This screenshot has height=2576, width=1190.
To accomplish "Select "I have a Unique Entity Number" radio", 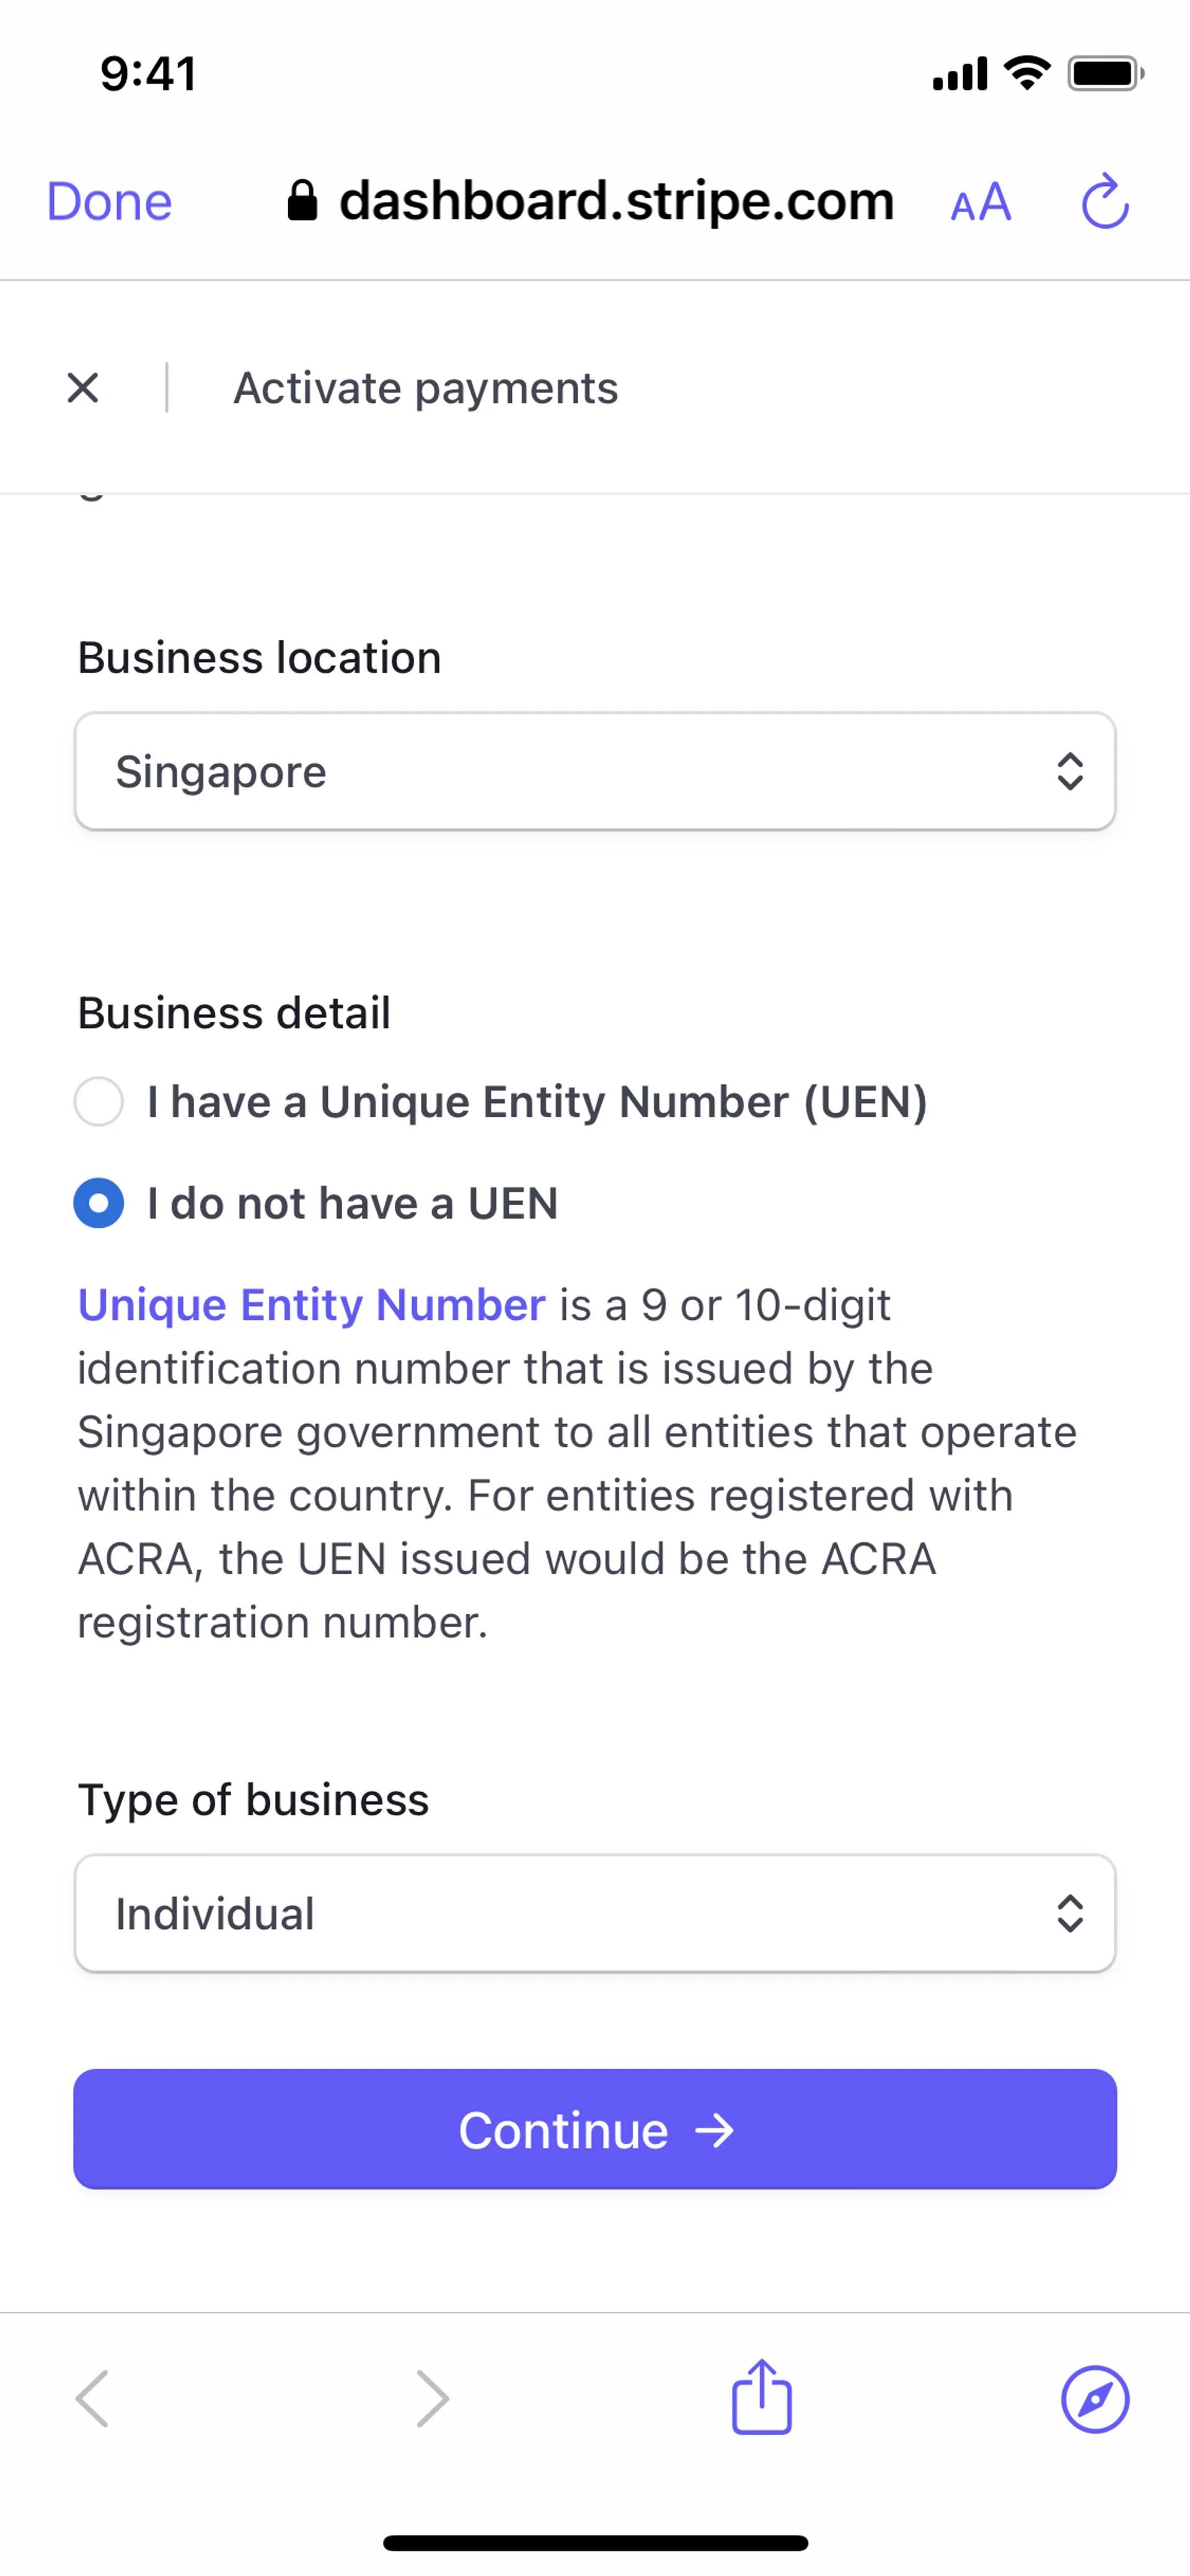I will [99, 1102].
